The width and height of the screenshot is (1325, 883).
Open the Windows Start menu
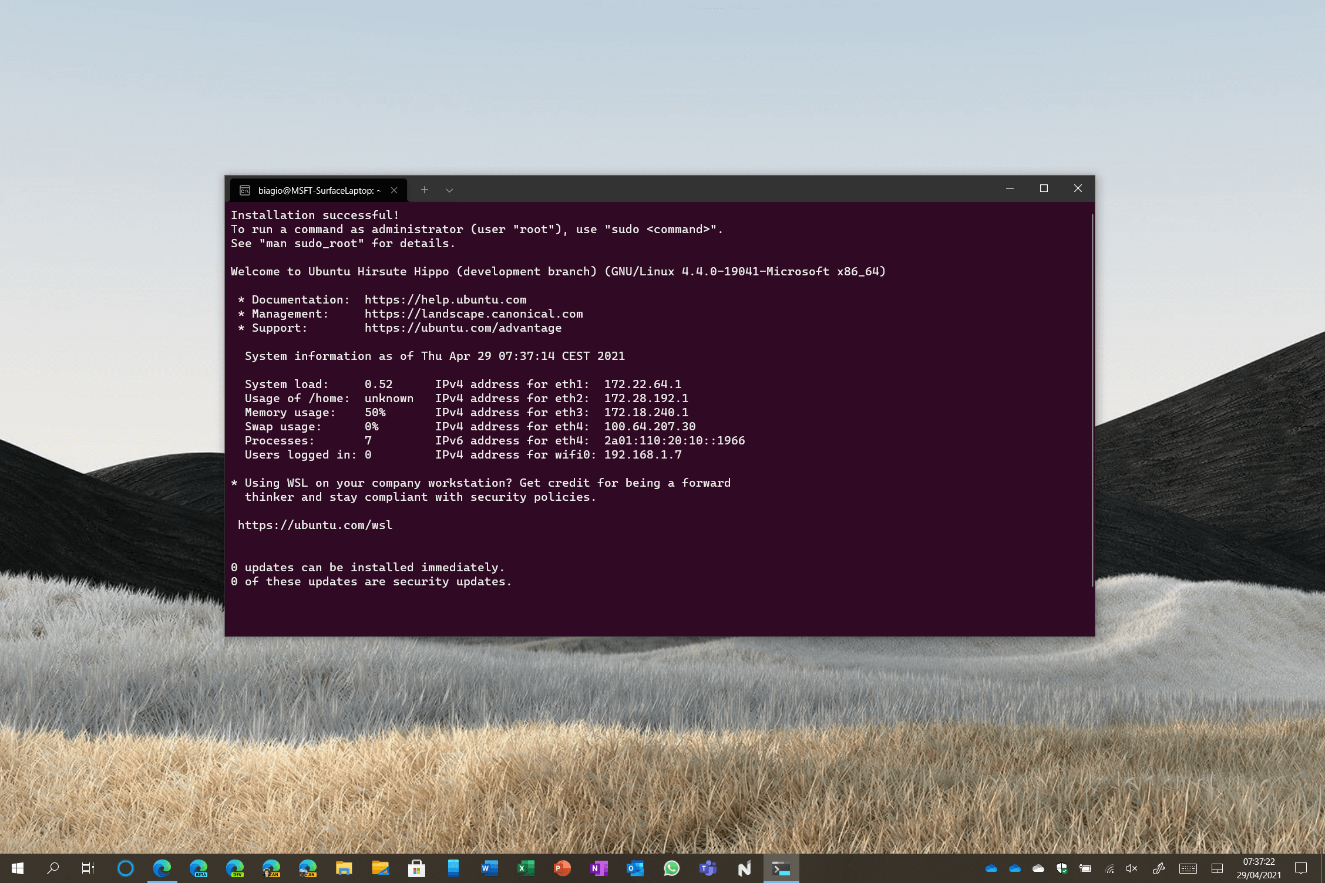pos(18,868)
